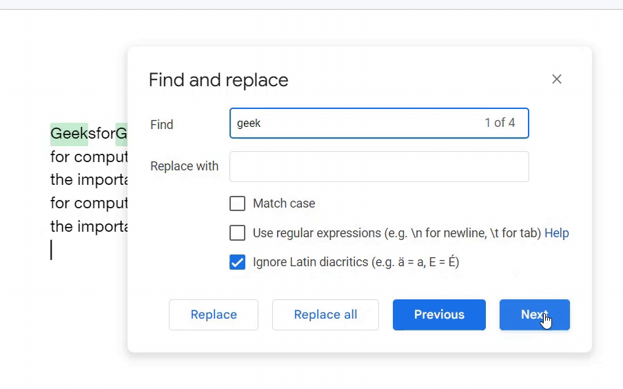Click the highlighted "Geeks" word in document
The width and height of the screenshot is (623, 389).
coord(69,134)
